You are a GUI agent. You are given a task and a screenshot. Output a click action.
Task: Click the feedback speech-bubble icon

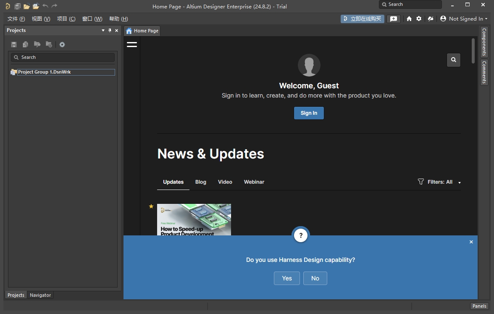pyautogui.click(x=393, y=19)
